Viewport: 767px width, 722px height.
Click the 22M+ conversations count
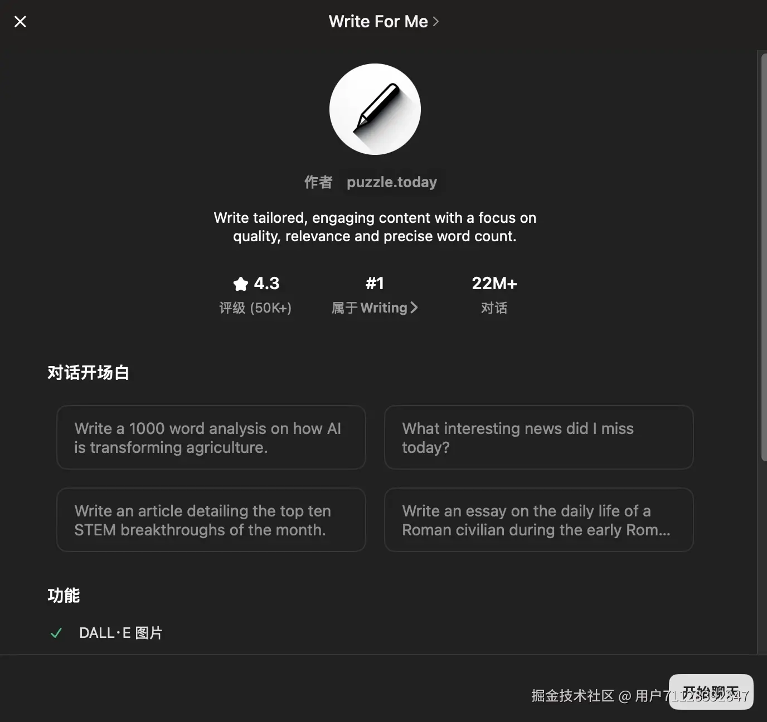click(x=494, y=284)
